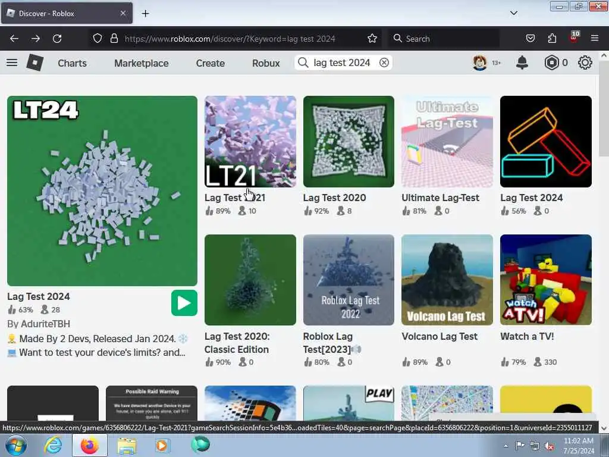Open the Roblox settings gear
This screenshot has width=609, height=457.
coord(585,62)
